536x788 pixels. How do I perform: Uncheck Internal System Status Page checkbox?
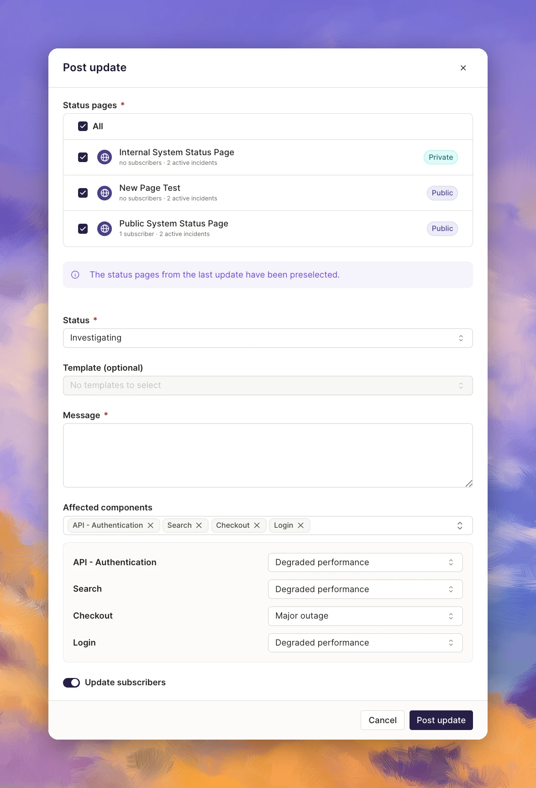coord(83,158)
